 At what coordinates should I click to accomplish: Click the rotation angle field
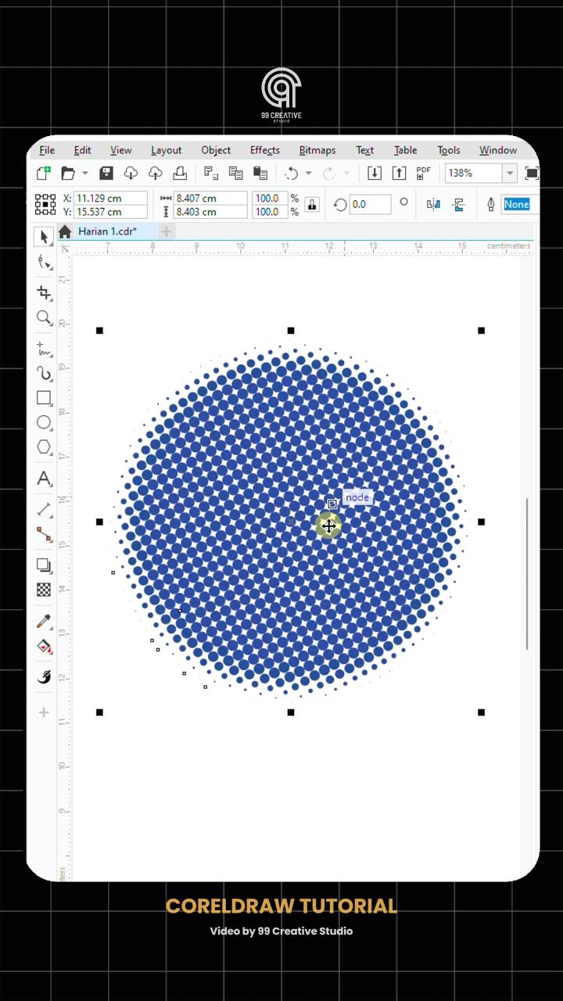click(370, 204)
